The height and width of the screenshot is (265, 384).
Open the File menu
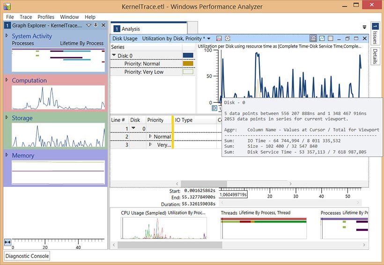tap(10, 17)
